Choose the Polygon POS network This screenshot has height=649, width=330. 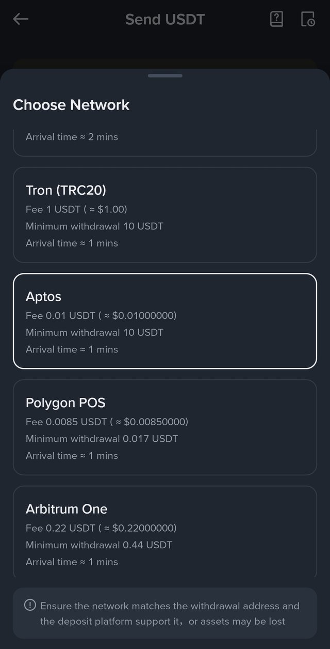point(164,427)
